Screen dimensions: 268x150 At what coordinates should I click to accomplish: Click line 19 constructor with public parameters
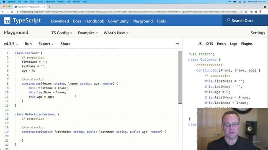coord(94,132)
